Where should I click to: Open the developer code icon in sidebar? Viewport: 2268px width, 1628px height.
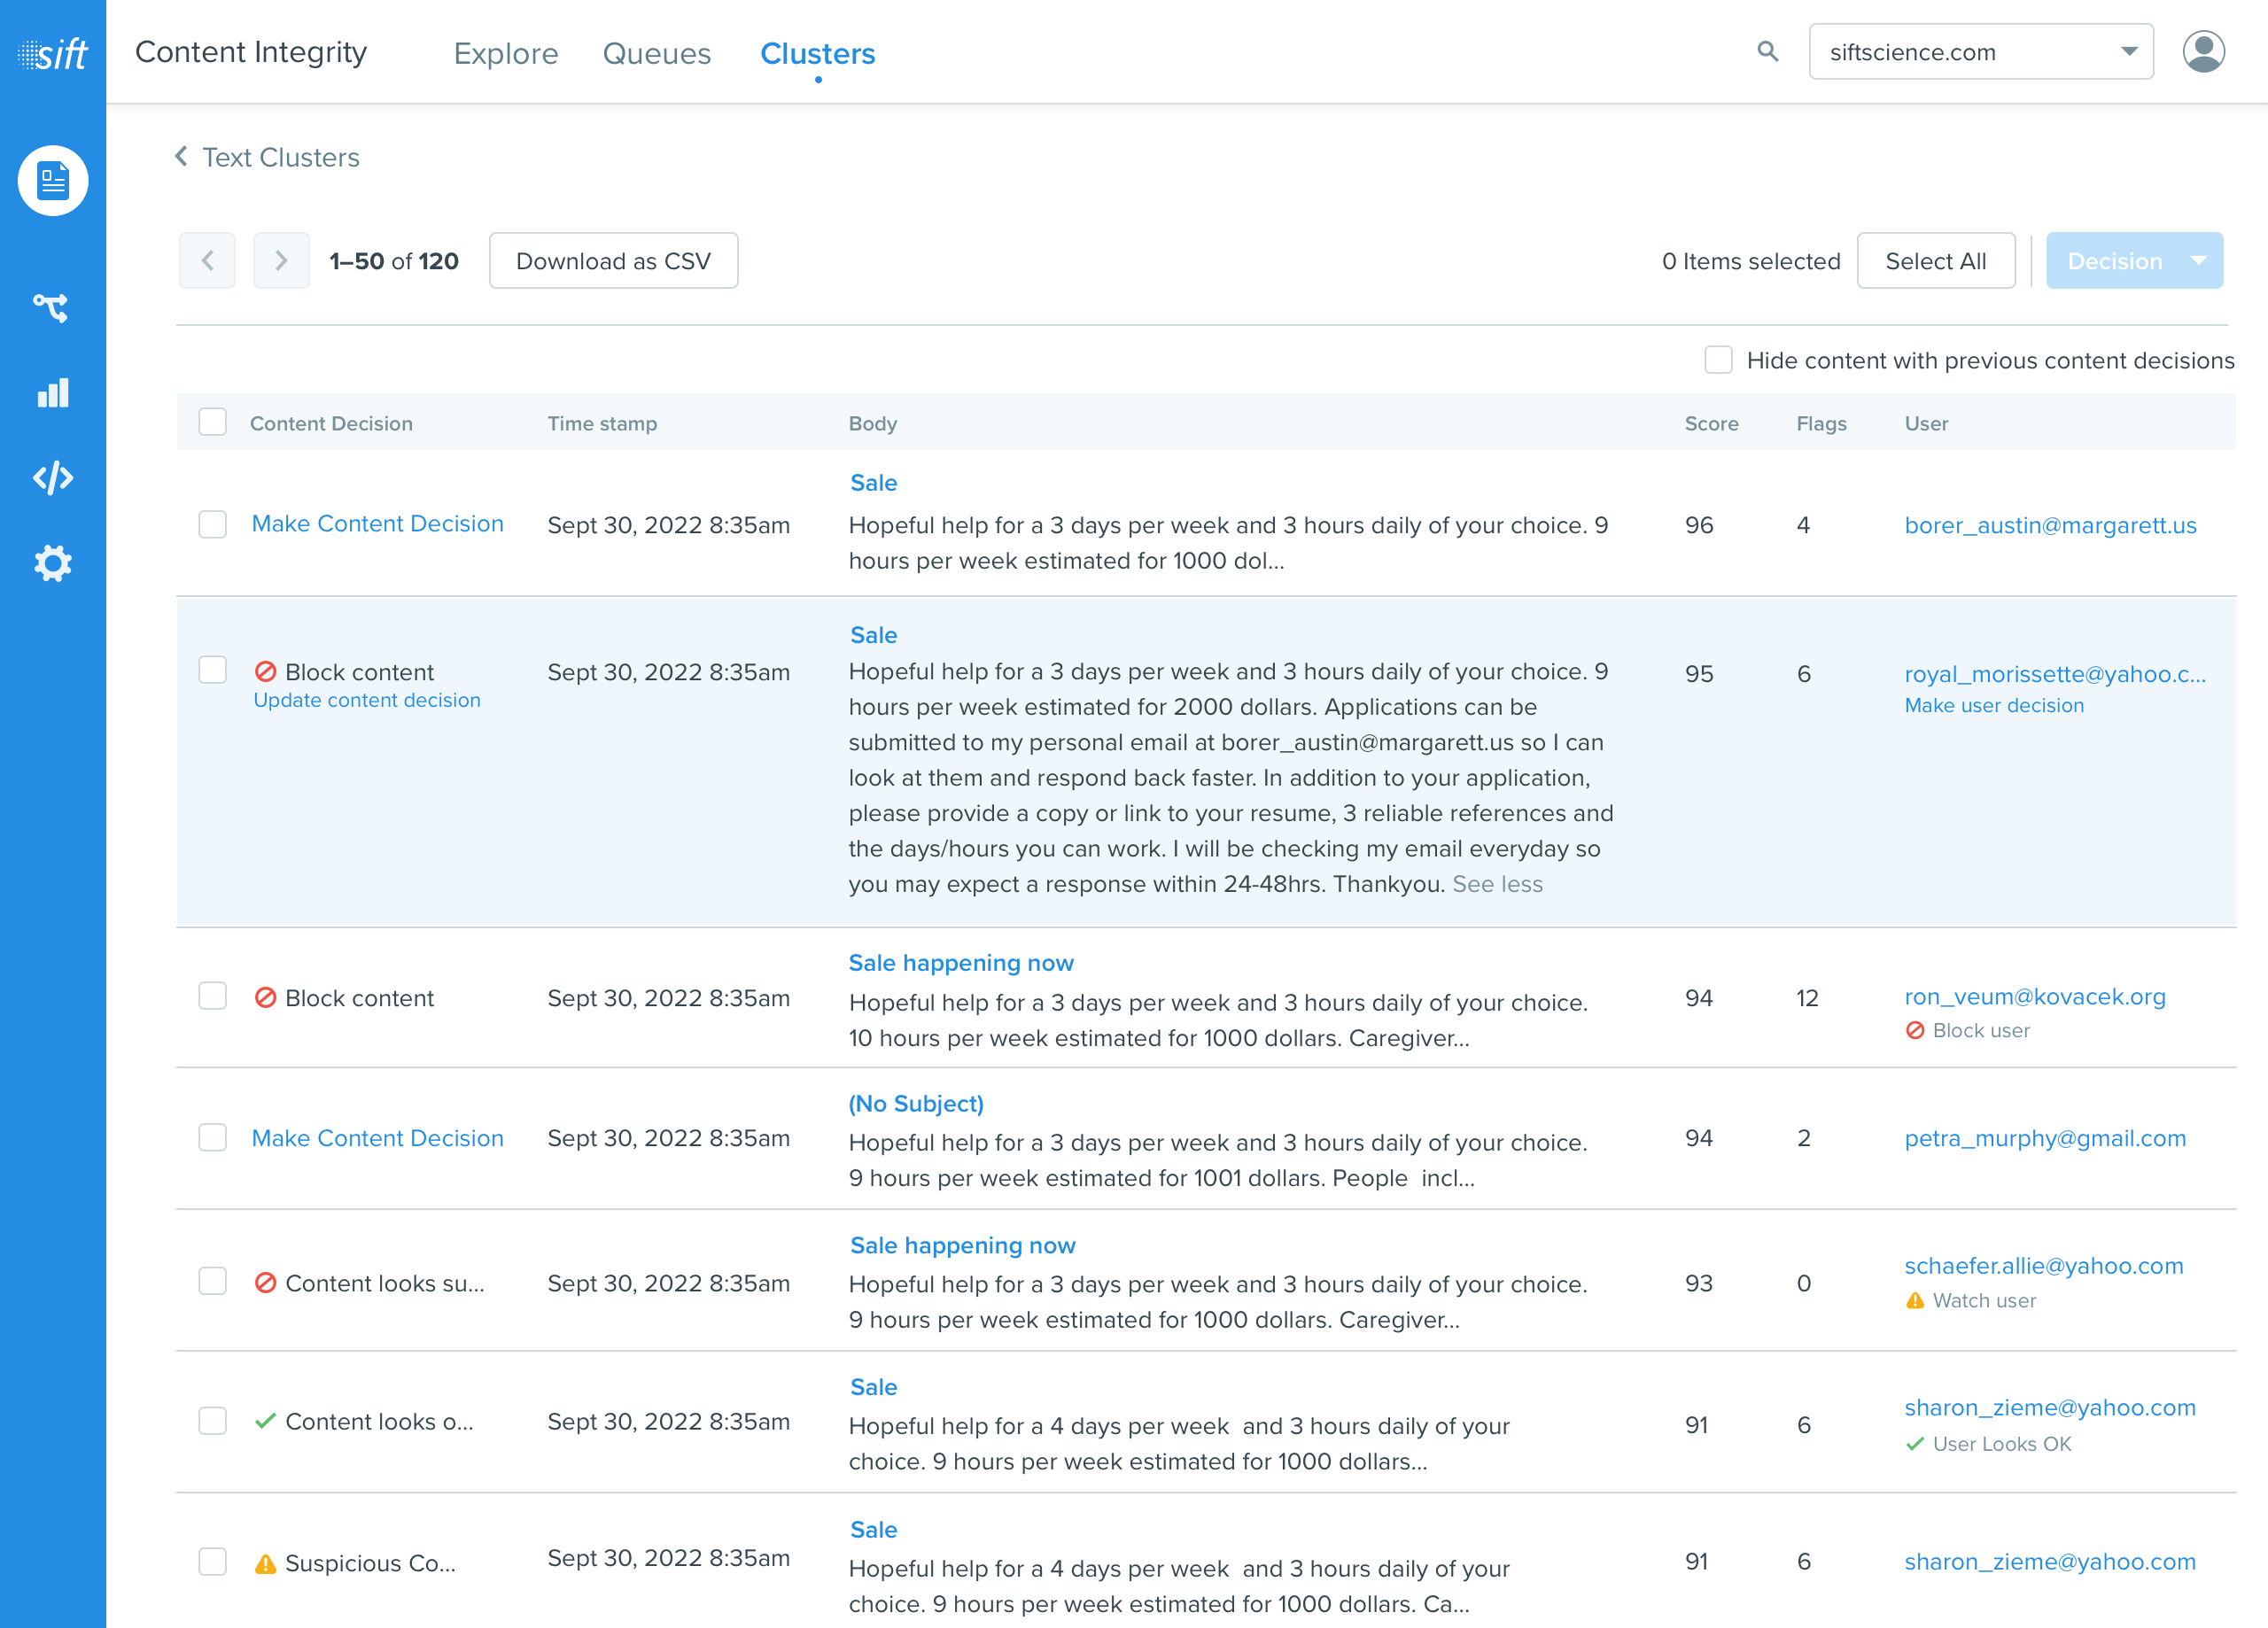[52, 478]
